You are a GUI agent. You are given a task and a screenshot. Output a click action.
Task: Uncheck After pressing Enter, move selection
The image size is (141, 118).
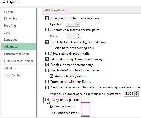point(47,18)
